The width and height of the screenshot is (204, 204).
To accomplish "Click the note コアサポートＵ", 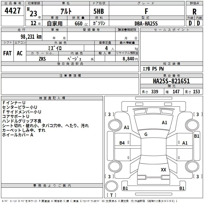I will (x=16, y=117).
